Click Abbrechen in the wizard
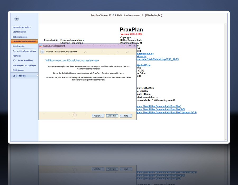The height and width of the screenshot is (185, 238). click(112, 116)
